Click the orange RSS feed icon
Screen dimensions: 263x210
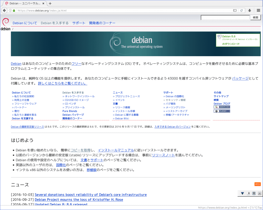[257, 184]
